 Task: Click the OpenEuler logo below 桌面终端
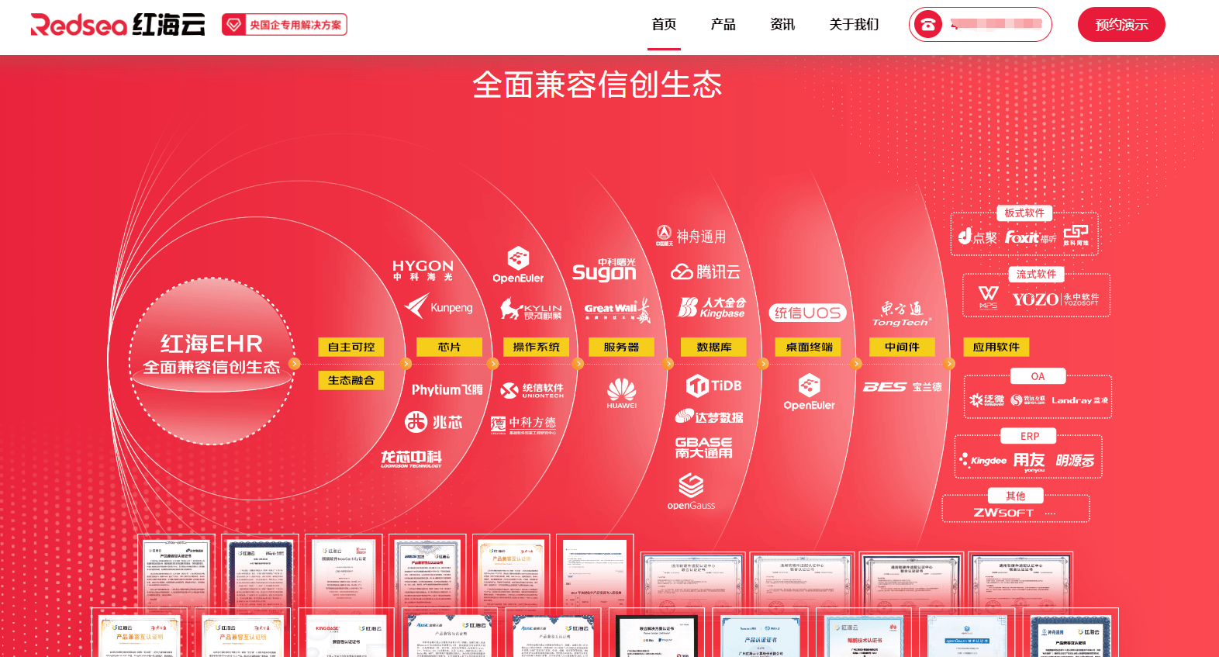click(809, 392)
